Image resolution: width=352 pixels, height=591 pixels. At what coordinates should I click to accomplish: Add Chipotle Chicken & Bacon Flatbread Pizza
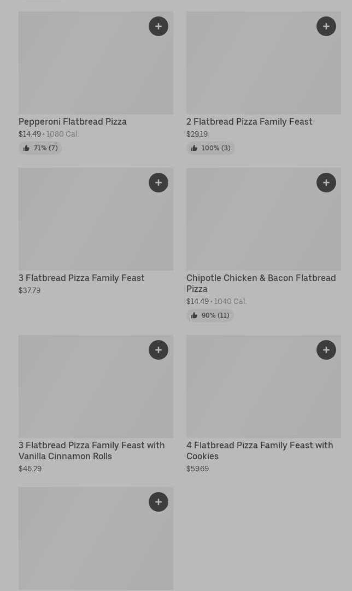(326, 183)
